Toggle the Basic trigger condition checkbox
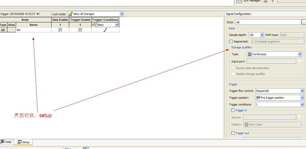 (95, 25)
